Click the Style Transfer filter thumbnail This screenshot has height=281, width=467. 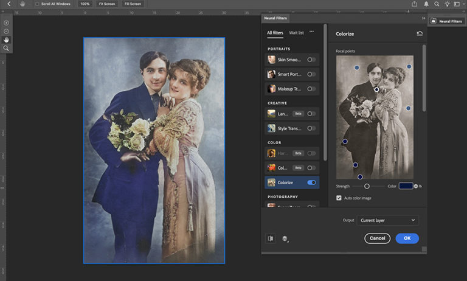point(271,128)
